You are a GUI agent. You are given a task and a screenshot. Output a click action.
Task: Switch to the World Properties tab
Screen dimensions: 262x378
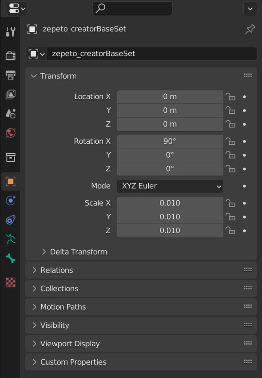(x=10, y=133)
